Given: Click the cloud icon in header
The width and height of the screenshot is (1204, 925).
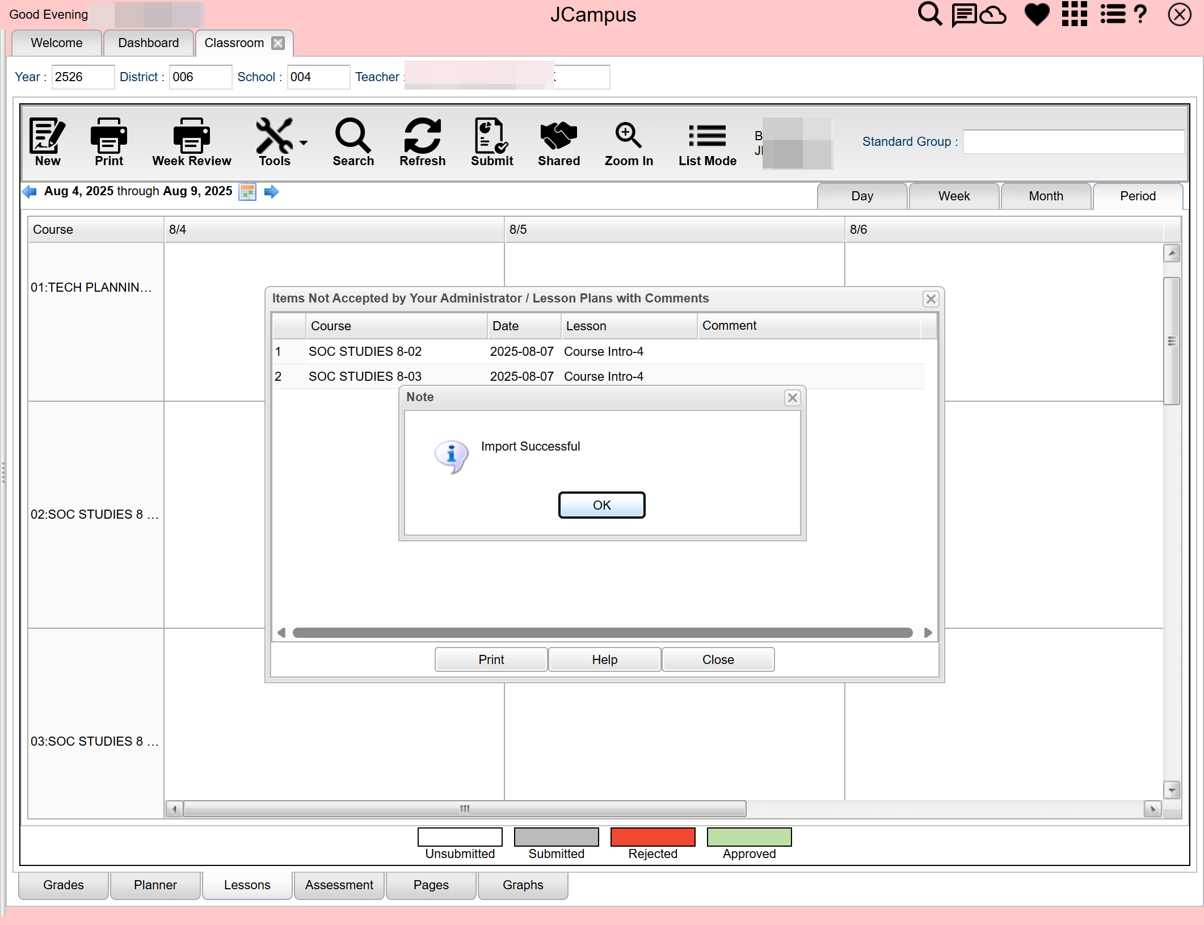Looking at the screenshot, I should [x=993, y=15].
